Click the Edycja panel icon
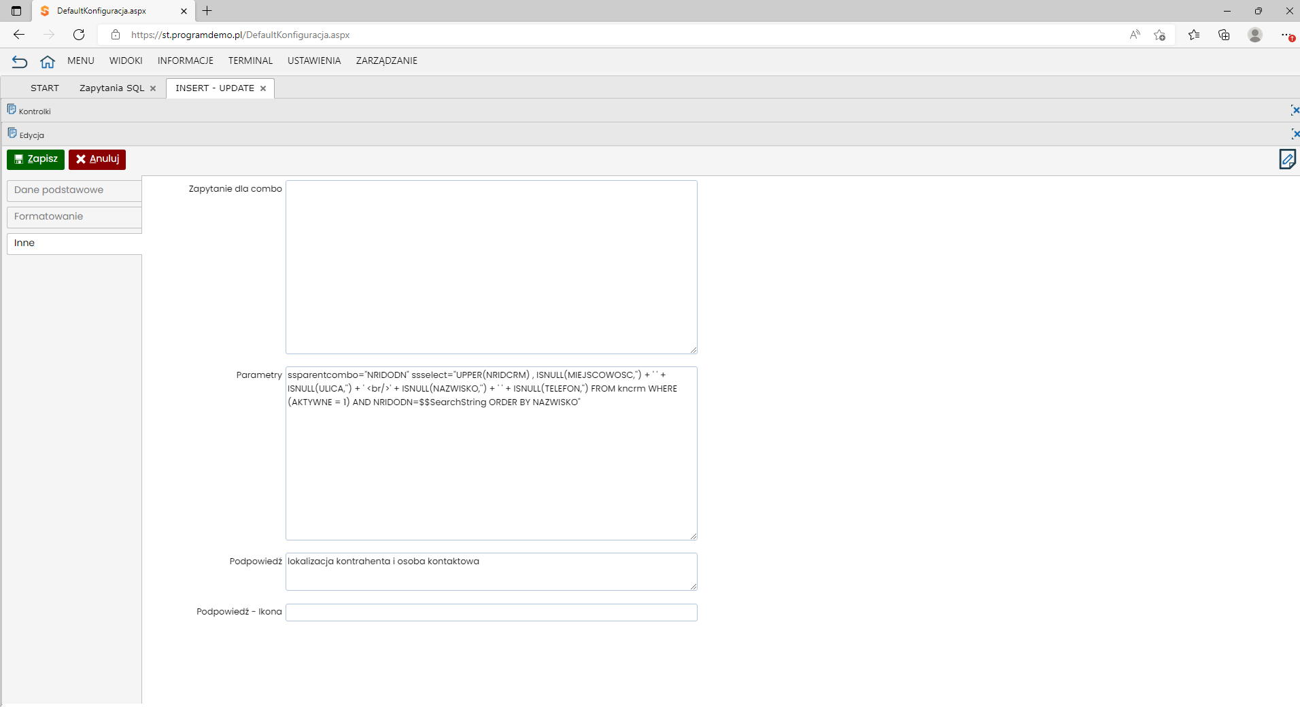 12,133
